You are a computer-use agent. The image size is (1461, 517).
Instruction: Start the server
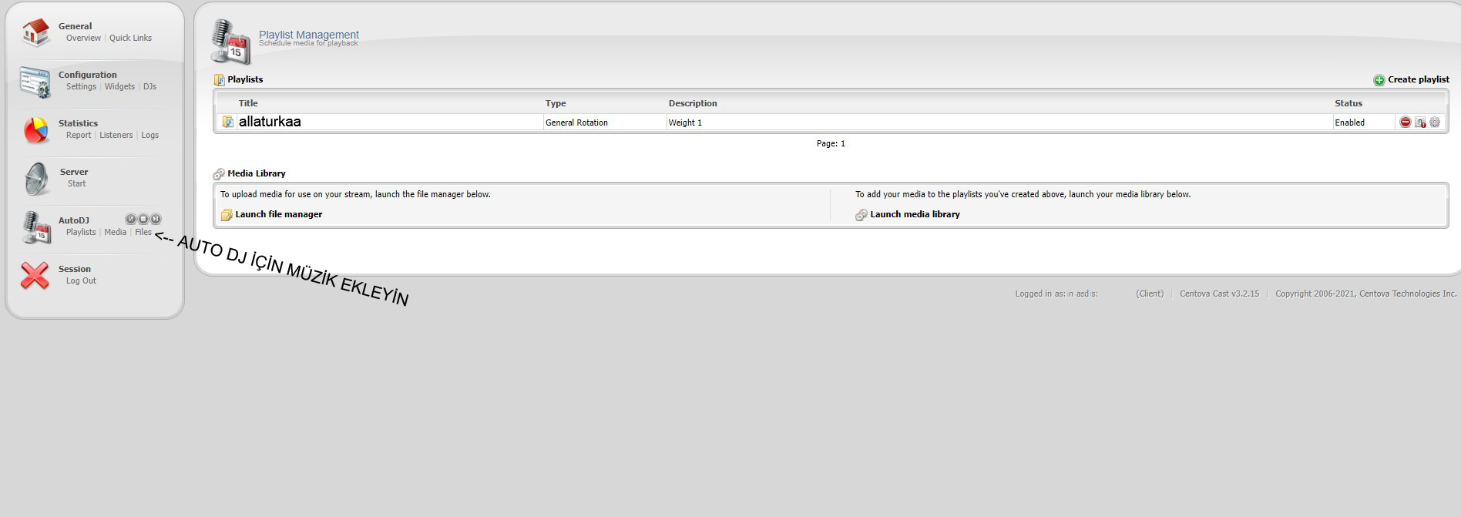click(x=76, y=183)
